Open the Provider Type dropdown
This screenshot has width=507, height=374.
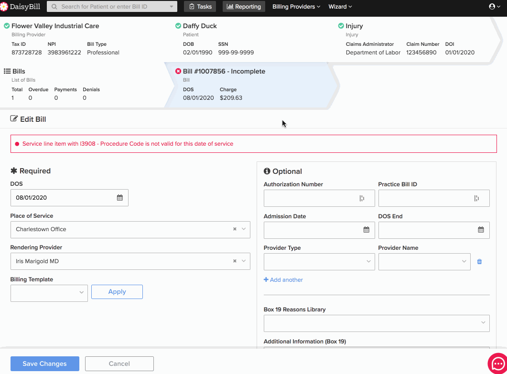tap(319, 262)
